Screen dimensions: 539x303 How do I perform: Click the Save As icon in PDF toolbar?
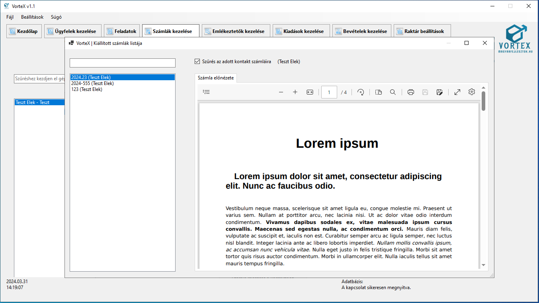pyautogui.click(x=439, y=92)
